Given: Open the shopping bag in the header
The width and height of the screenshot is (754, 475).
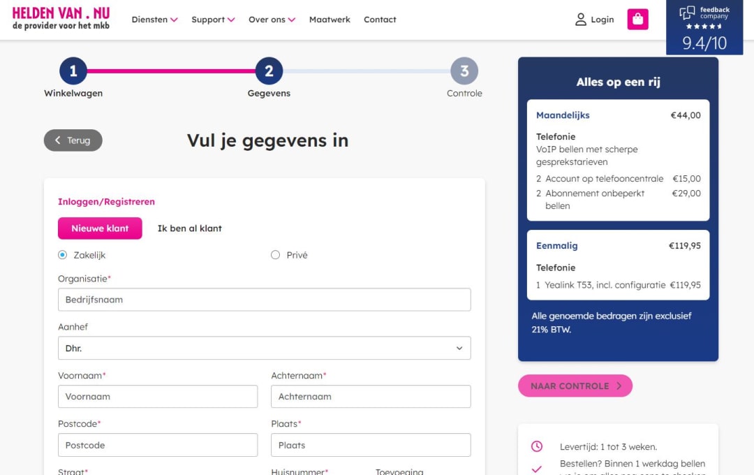Looking at the screenshot, I should click(x=637, y=20).
